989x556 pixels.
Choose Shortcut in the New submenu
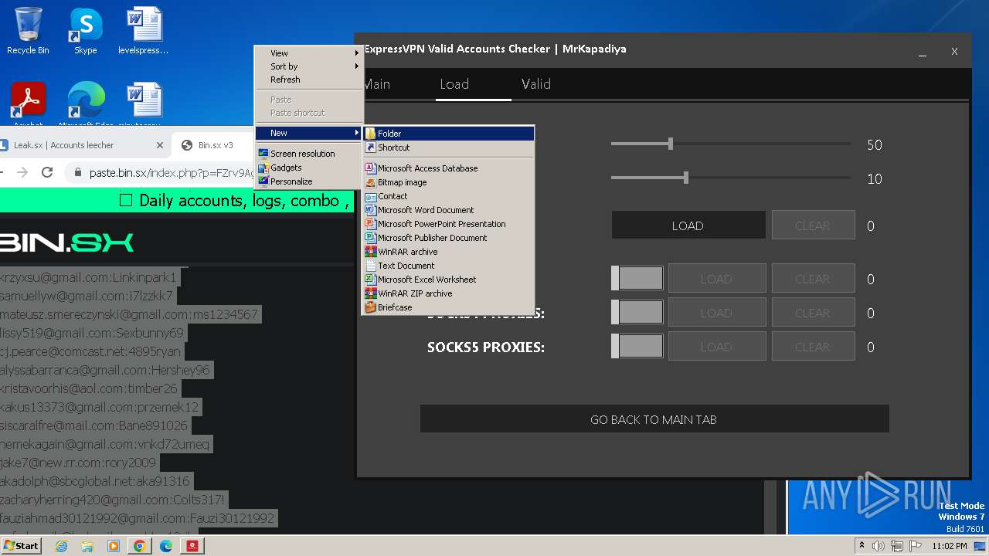coord(448,147)
